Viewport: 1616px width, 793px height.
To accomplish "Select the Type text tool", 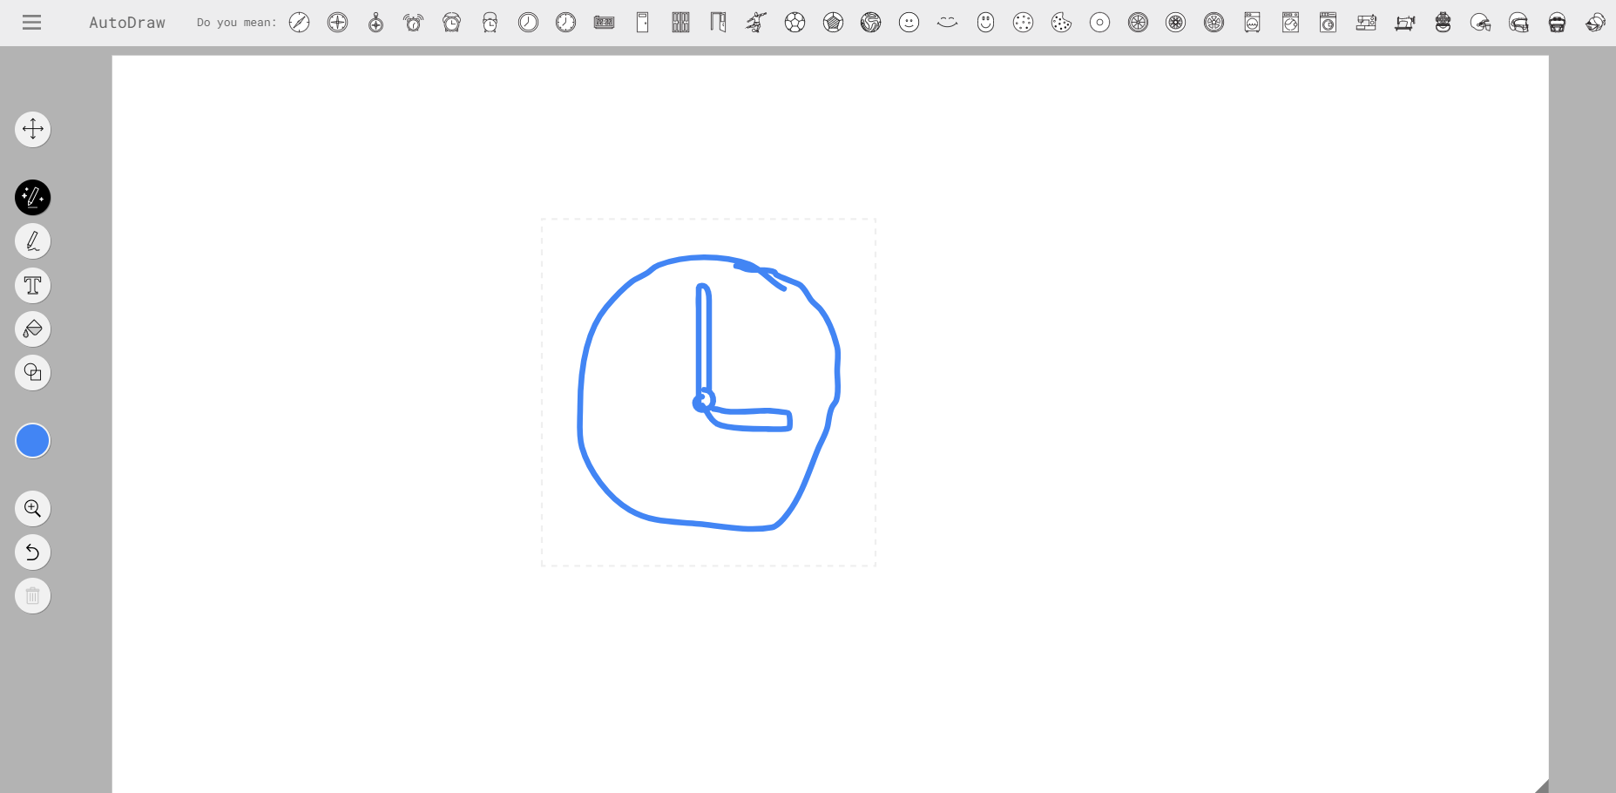I will [33, 286].
